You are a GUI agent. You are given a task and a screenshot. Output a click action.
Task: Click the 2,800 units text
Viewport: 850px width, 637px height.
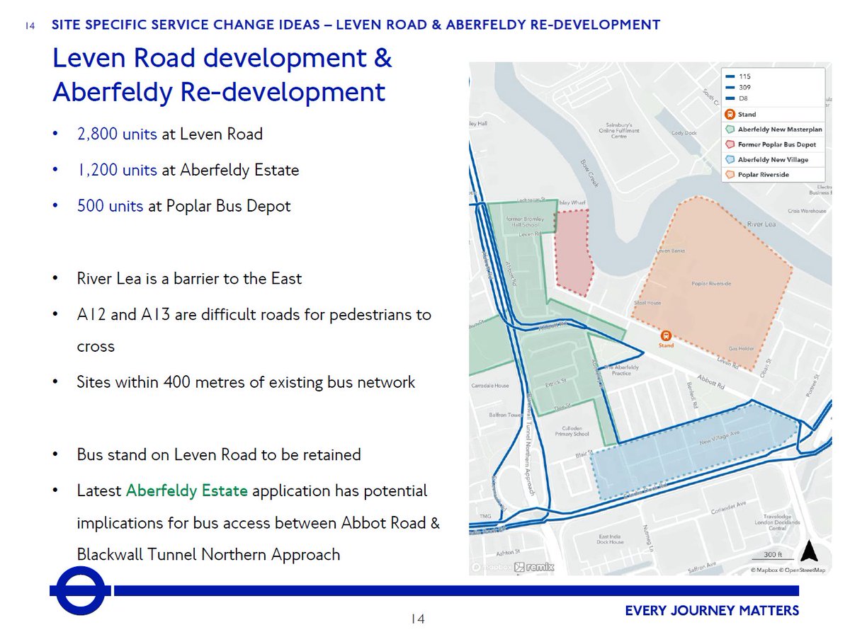pyautogui.click(x=118, y=134)
